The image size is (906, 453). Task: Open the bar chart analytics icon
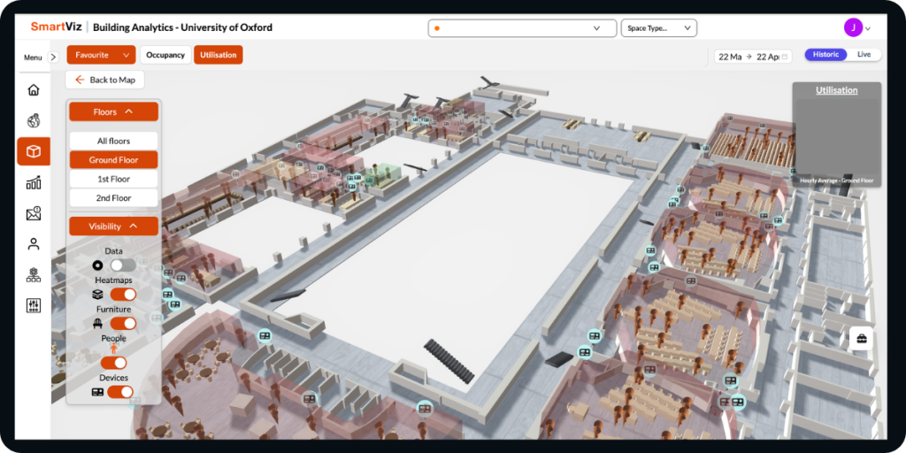point(34,182)
